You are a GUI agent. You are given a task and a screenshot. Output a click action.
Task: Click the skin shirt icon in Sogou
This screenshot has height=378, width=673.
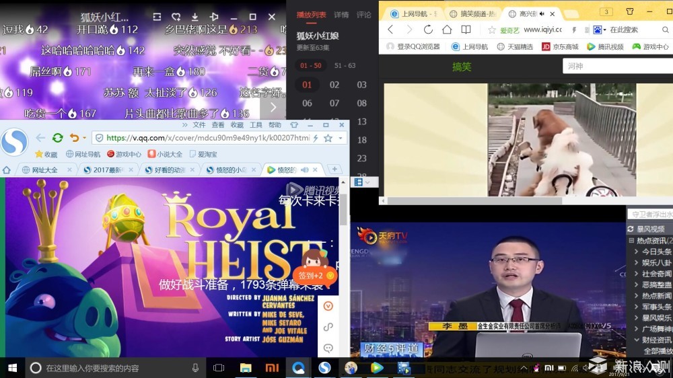294,125
